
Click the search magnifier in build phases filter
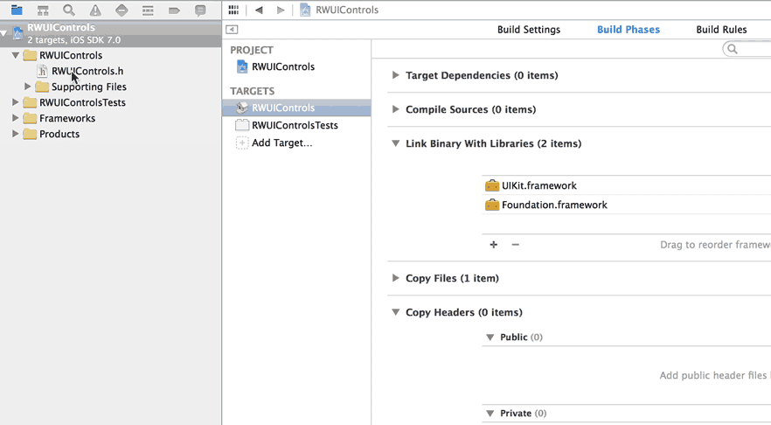coord(733,49)
